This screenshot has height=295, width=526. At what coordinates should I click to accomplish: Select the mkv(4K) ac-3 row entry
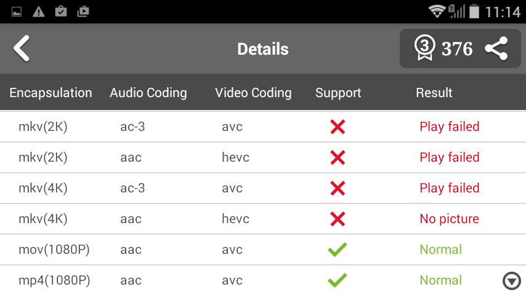[263, 188]
